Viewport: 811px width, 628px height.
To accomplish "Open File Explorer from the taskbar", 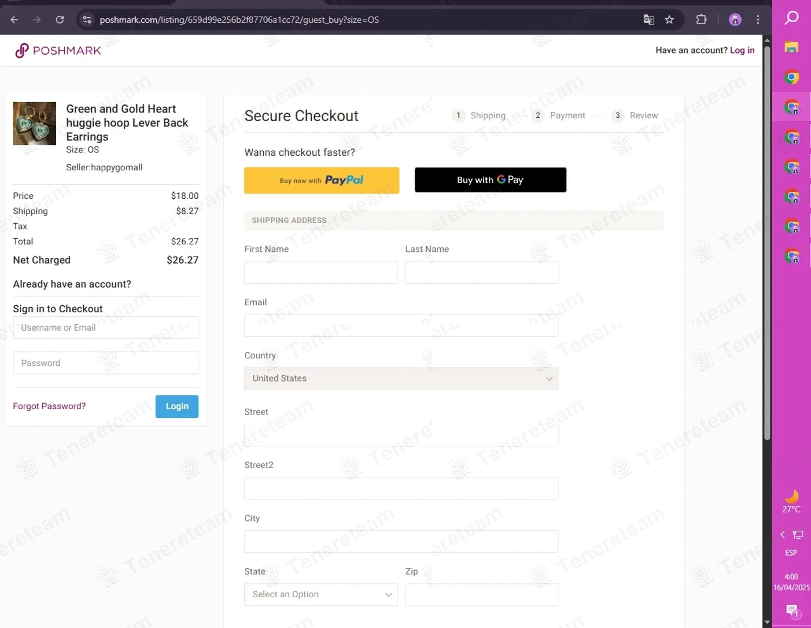I will coord(792,48).
